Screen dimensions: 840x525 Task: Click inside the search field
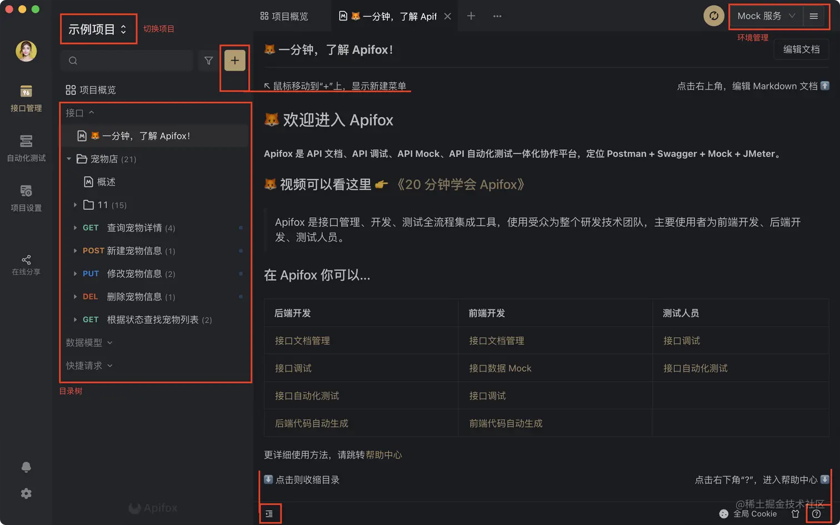[x=127, y=61]
